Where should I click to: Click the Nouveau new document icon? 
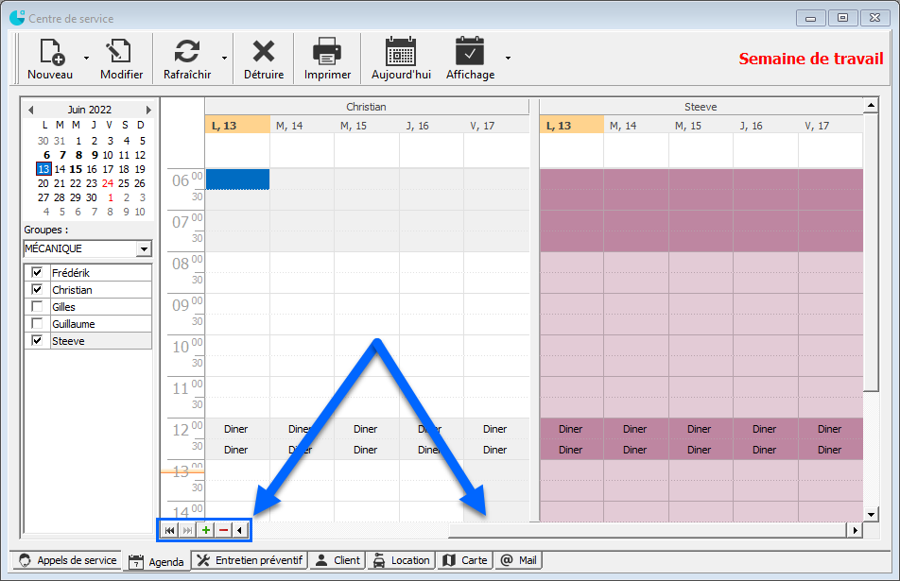click(50, 52)
